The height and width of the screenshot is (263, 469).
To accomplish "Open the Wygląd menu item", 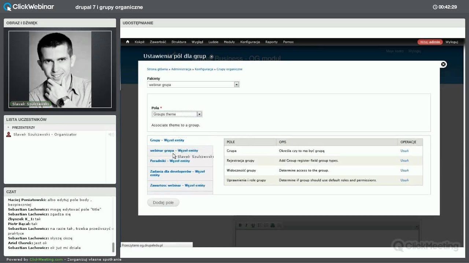I will point(197,42).
